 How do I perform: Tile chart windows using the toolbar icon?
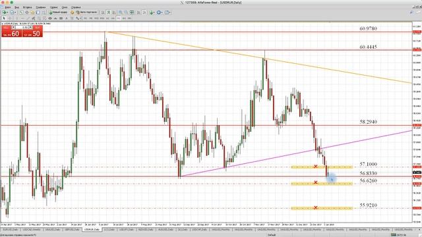point(132,13)
